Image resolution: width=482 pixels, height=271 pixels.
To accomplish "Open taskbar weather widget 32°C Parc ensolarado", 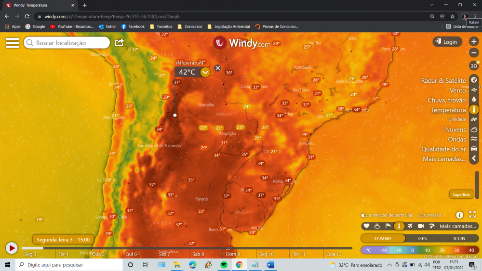I will coord(355,265).
